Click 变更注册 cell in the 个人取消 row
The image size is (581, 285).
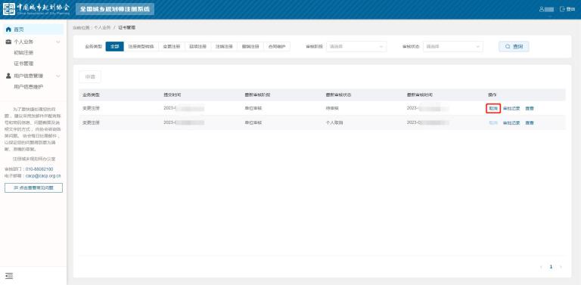(91, 122)
